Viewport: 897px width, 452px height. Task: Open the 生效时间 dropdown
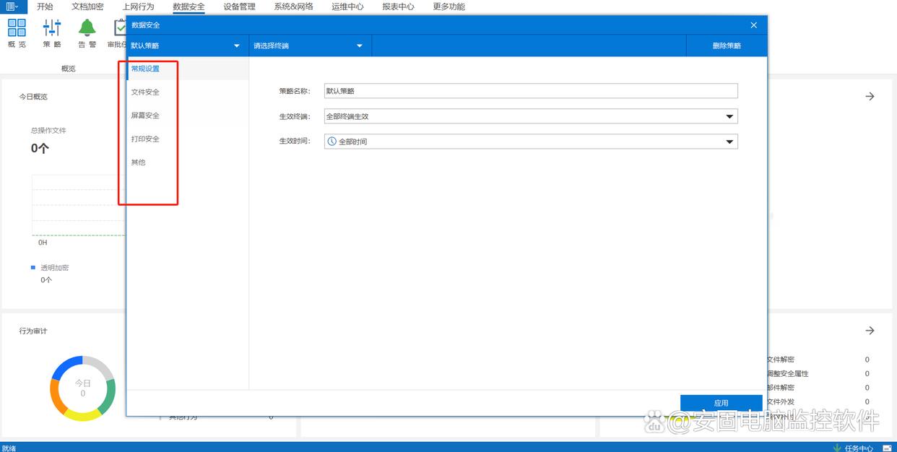729,142
